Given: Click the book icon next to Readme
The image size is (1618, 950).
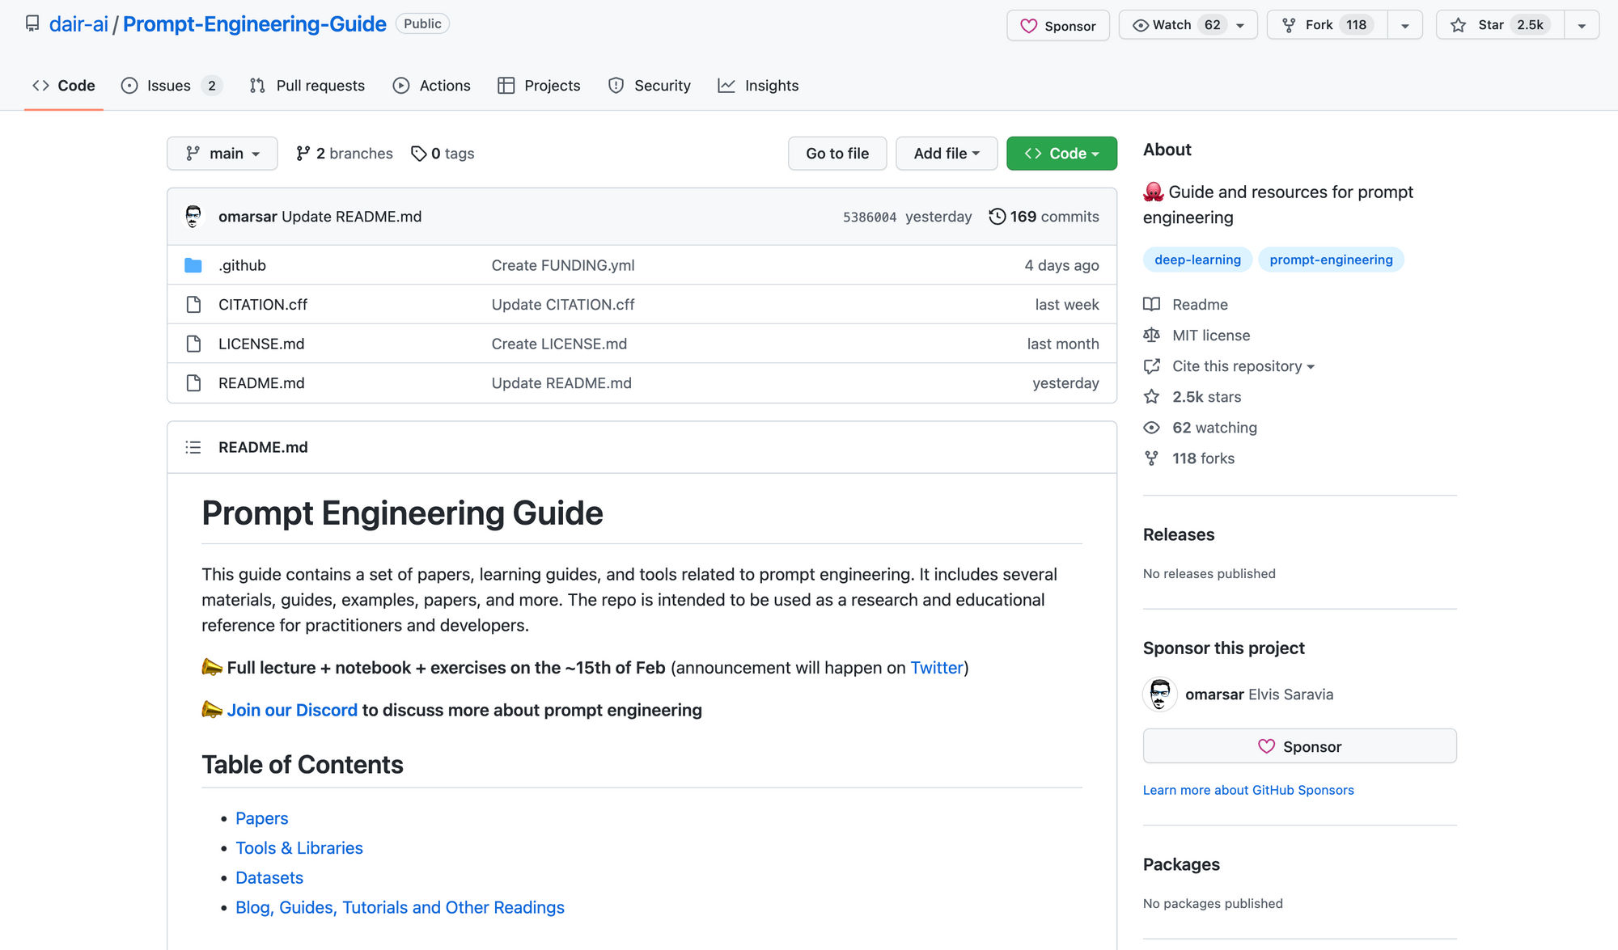Looking at the screenshot, I should point(1151,305).
